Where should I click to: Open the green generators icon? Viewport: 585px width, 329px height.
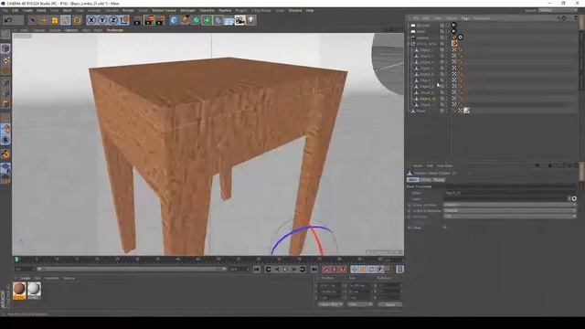pyautogui.click(x=196, y=20)
